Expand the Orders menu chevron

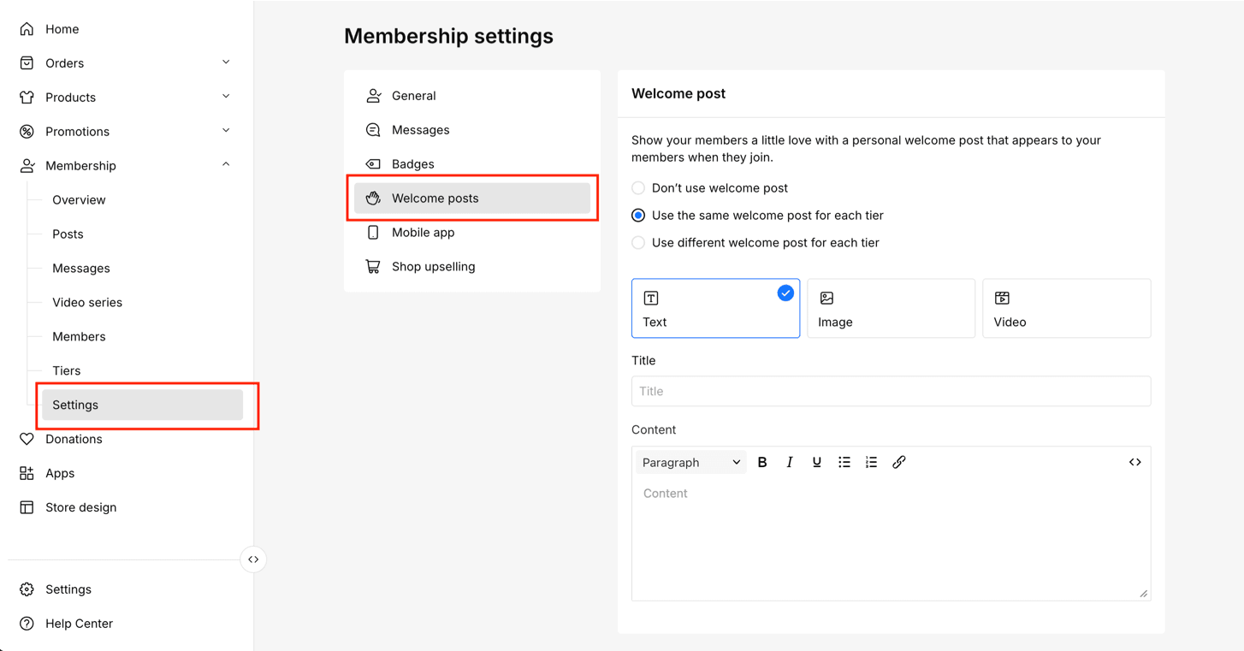pyautogui.click(x=226, y=62)
